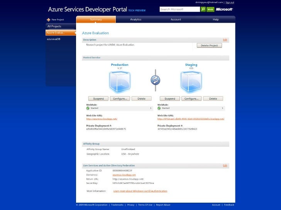This screenshot has width=281, height=210.
Task: Click the Unaffinitized group name value
Action: point(128,149)
